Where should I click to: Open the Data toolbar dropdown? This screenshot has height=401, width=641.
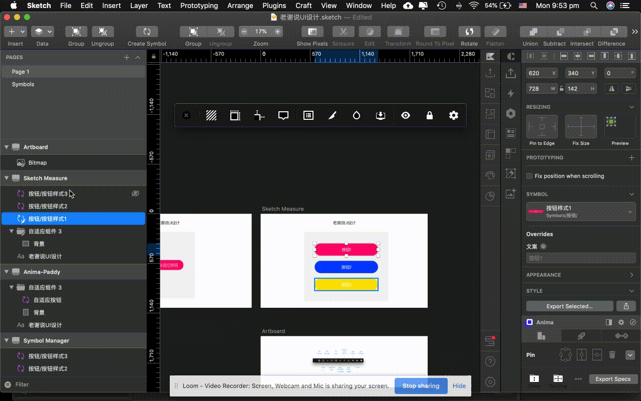(43, 32)
